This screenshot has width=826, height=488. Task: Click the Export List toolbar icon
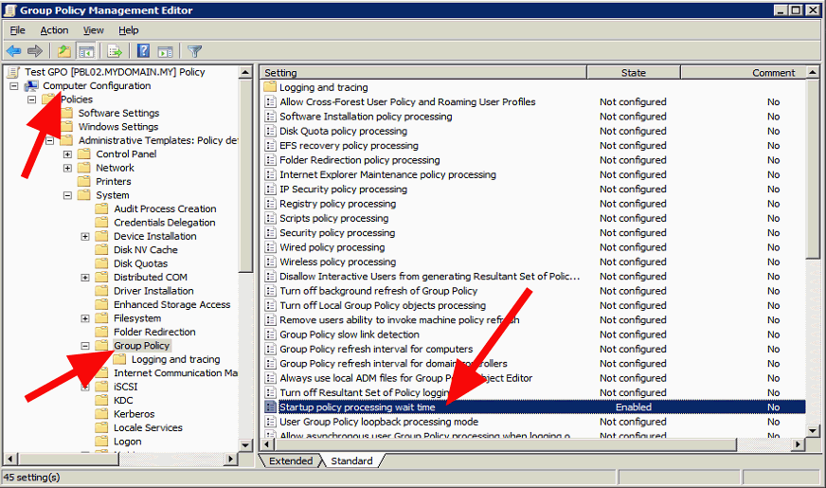(x=115, y=51)
